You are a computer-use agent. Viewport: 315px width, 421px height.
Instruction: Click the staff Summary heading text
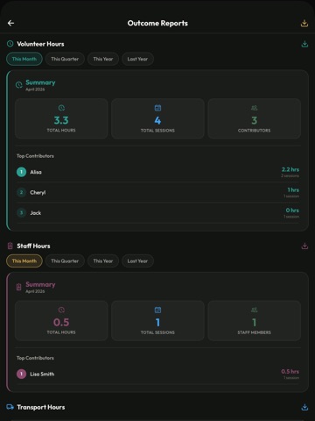[x=40, y=285]
